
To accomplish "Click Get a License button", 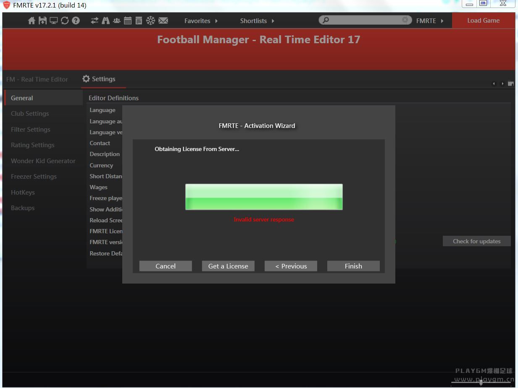I will click(x=228, y=266).
